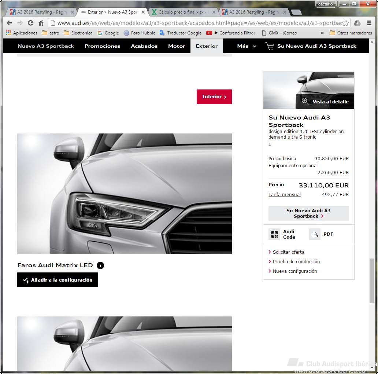This screenshot has height=374, width=378.
Task: Open the Promociones nav item
Action: [103, 46]
